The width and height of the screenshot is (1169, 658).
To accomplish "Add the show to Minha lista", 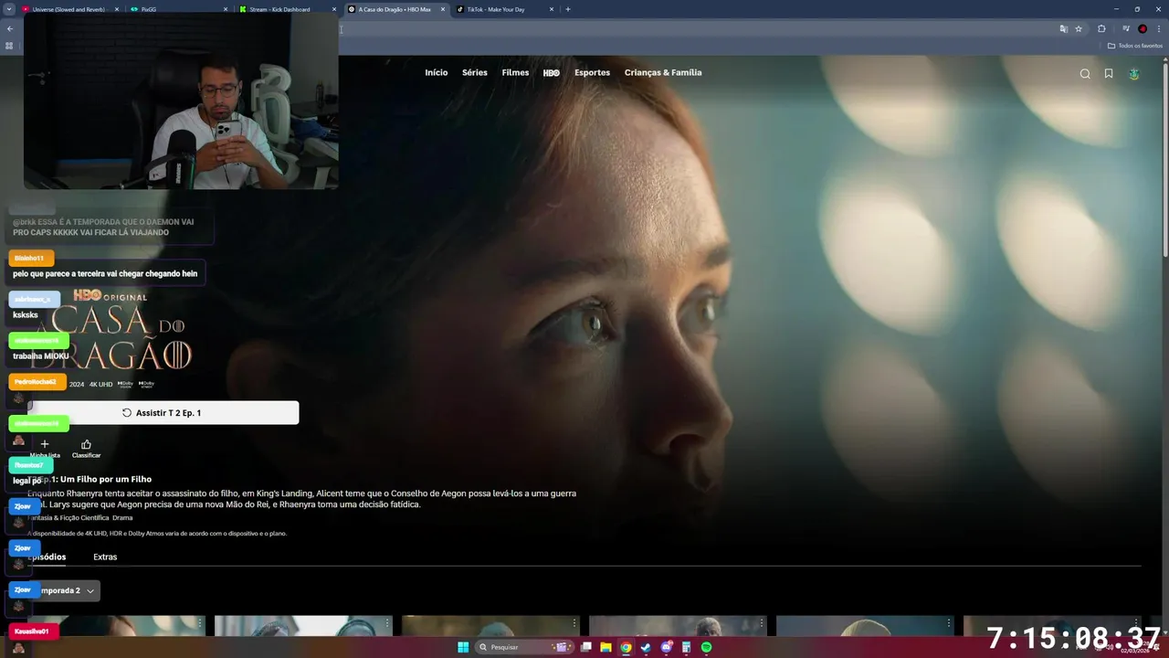I will (x=45, y=448).
